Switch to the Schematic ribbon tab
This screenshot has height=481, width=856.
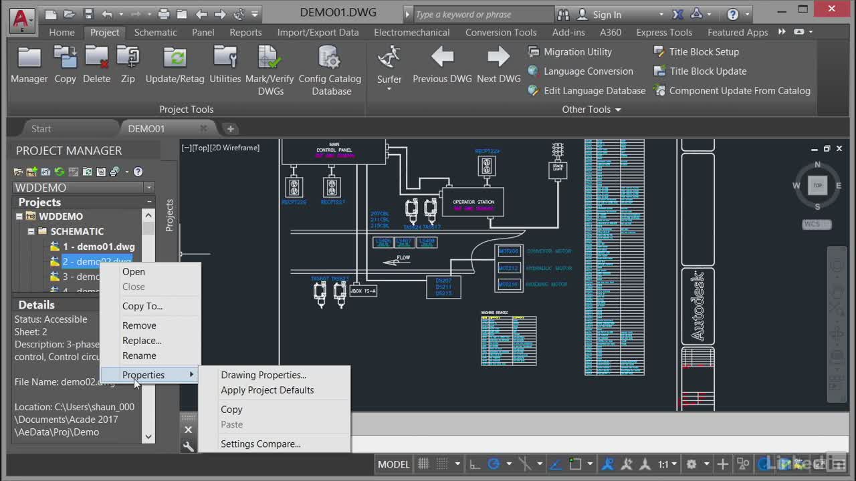[155, 32]
